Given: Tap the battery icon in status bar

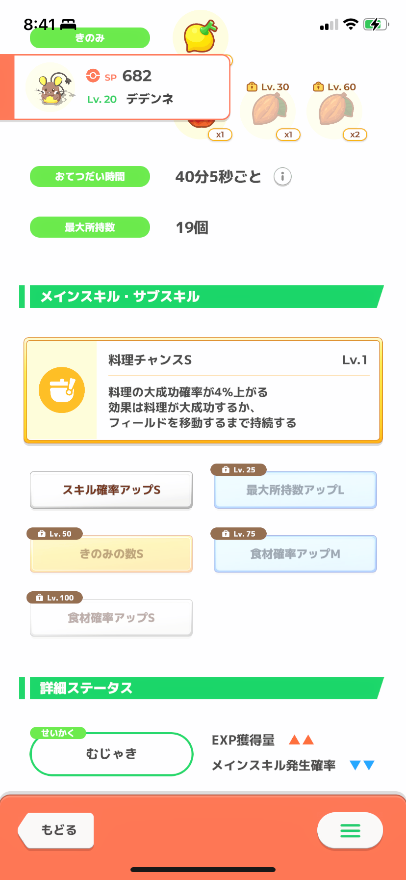Looking at the screenshot, I should (x=376, y=24).
